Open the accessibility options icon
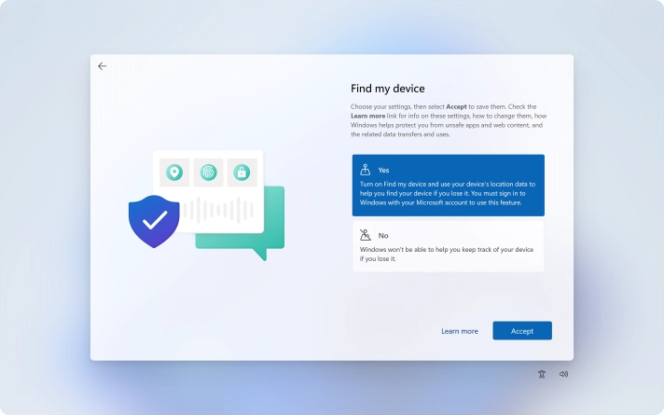This screenshot has height=415, width=664. (x=542, y=374)
